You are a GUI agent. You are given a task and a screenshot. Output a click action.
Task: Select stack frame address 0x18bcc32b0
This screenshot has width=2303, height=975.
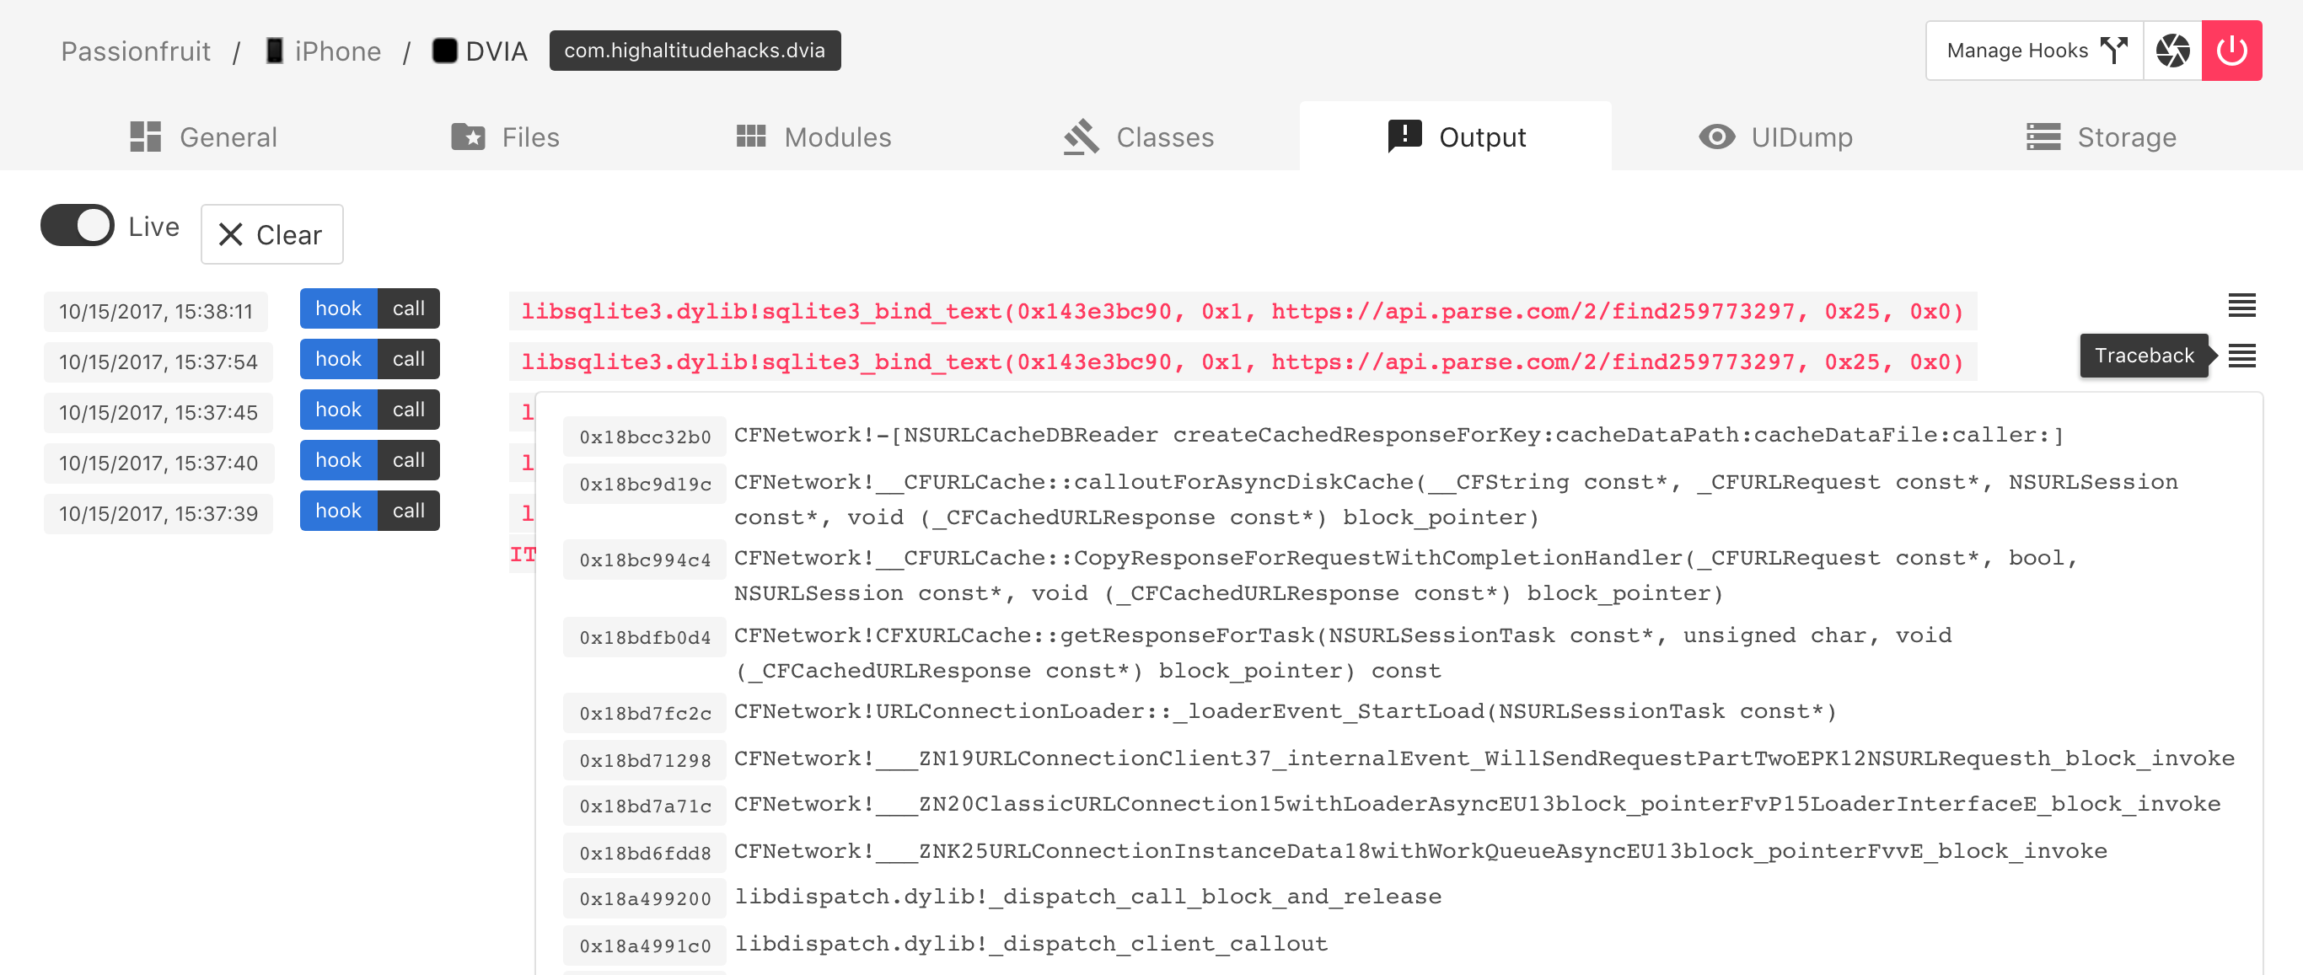[645, 437]
